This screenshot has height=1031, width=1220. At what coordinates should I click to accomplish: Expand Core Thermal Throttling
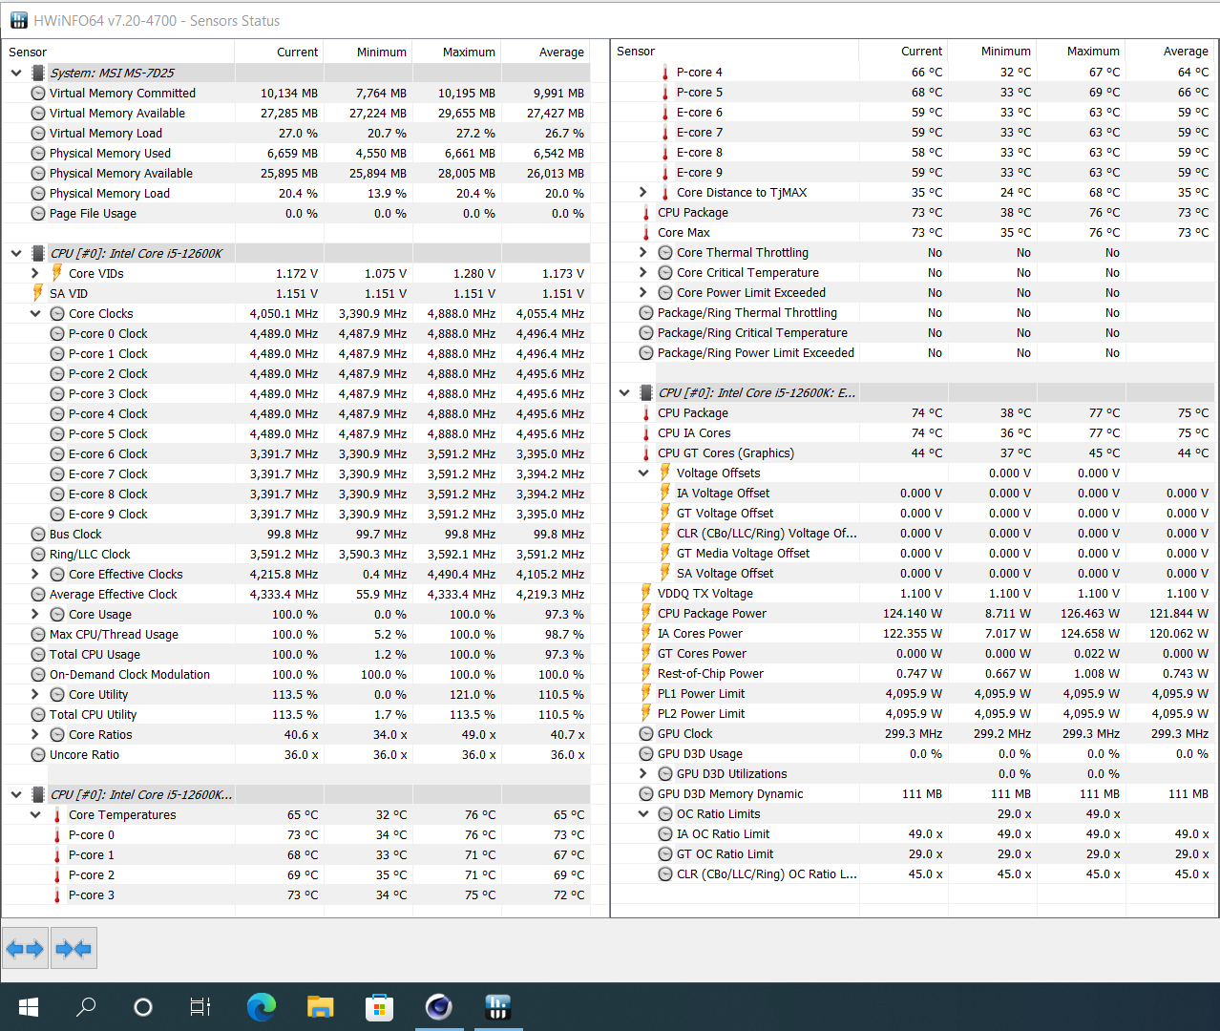(643, 252)
